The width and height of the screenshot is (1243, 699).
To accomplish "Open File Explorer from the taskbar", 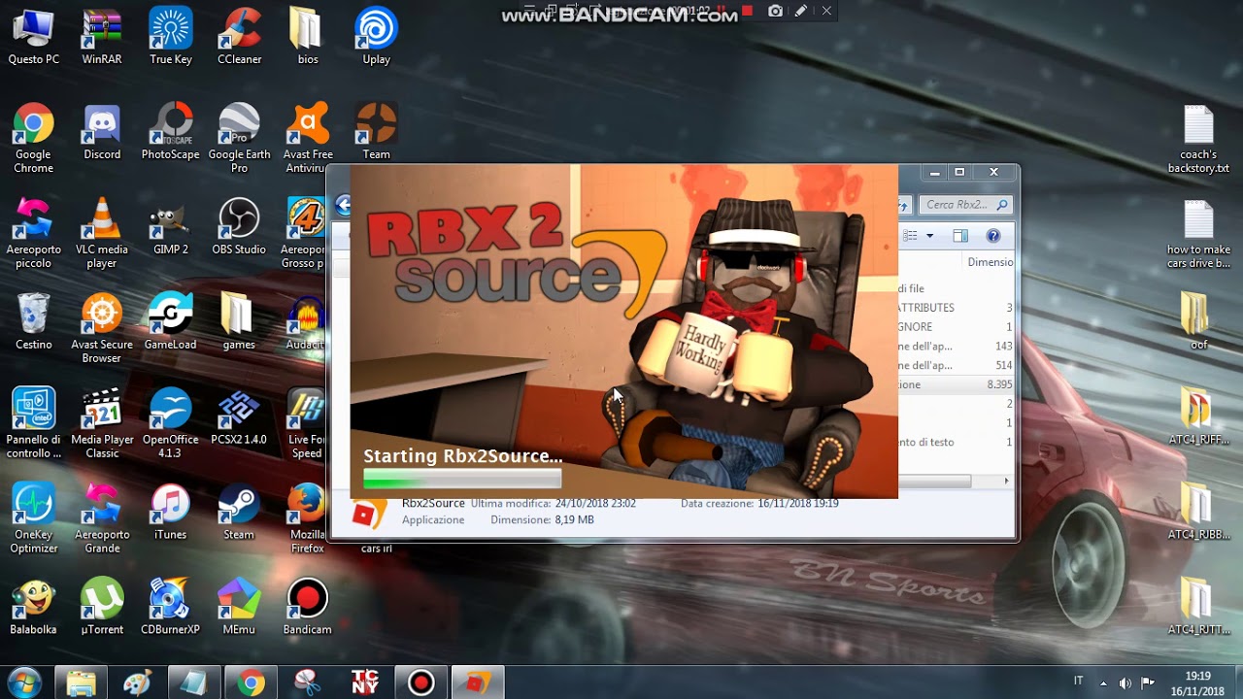I will pos(81,682).
